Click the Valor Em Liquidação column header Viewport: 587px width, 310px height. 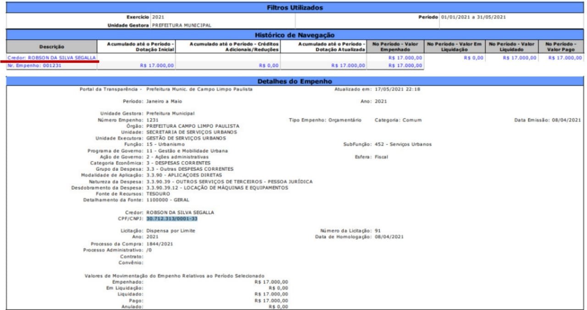454,47
